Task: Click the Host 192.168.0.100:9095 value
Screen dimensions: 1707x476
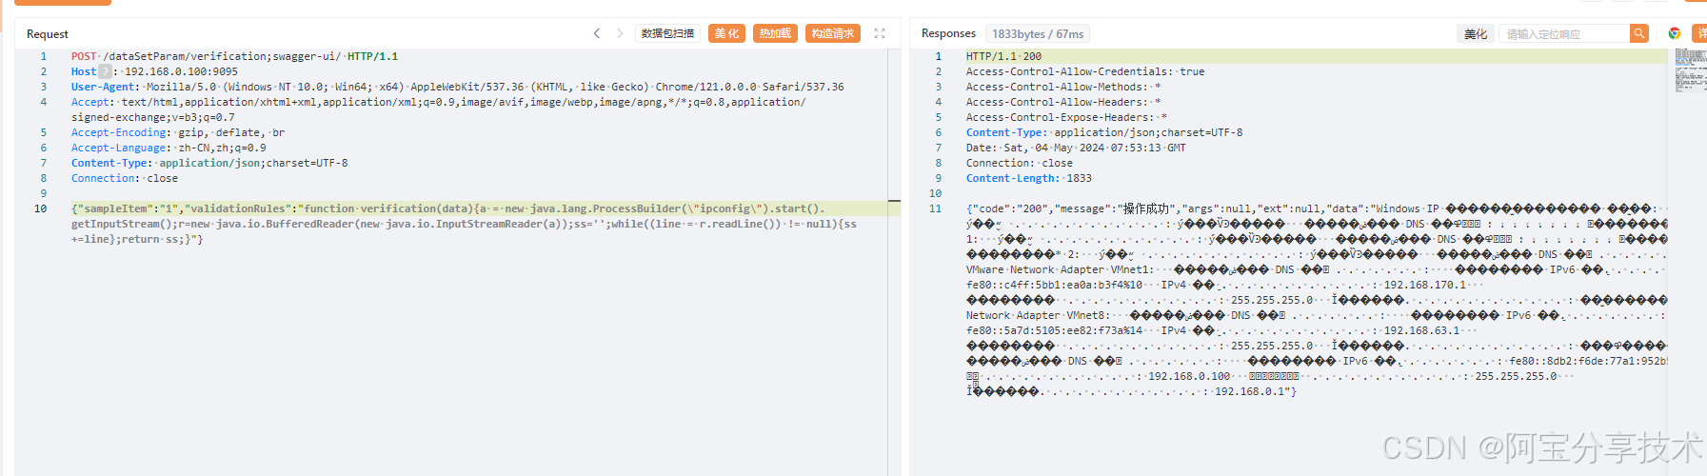Action: [181, 71]
